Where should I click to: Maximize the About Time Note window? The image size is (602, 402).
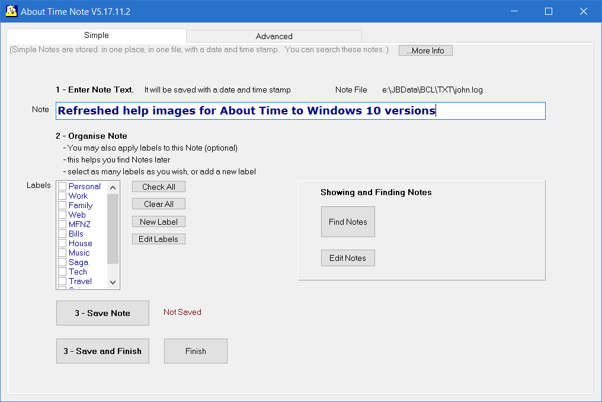(x=549, y=11)
